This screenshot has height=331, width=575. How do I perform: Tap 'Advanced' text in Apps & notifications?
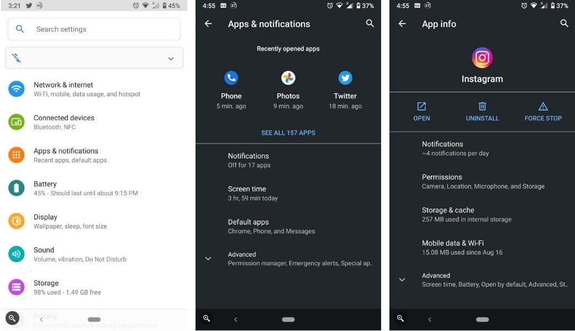pyautogui.click(x=242, y=254)
